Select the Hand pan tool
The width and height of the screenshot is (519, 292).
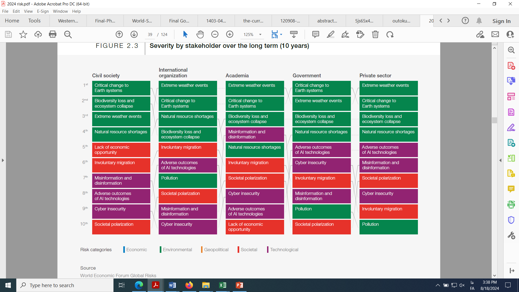point(200,34)
